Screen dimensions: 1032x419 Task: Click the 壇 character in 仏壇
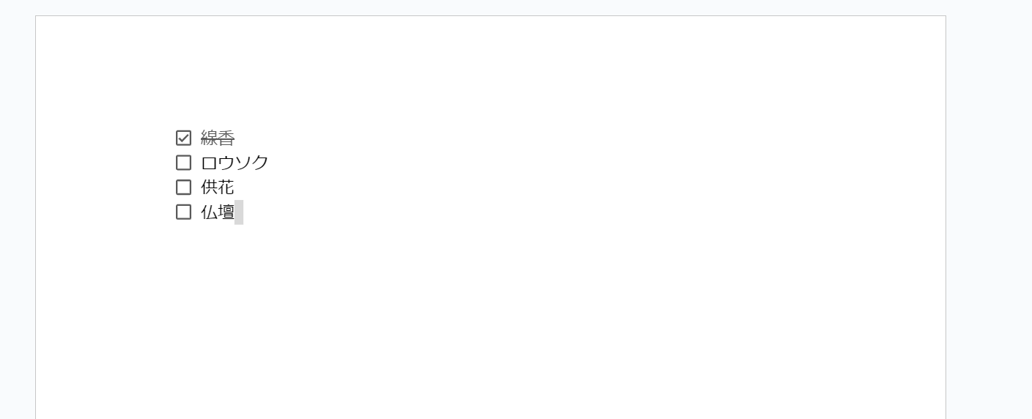point(226,212)
